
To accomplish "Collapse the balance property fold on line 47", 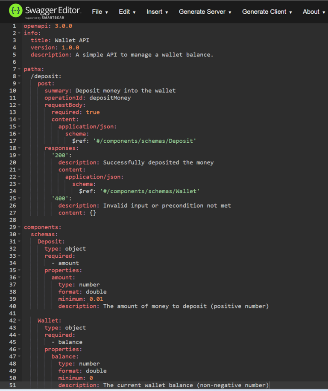I will (19, 356).
